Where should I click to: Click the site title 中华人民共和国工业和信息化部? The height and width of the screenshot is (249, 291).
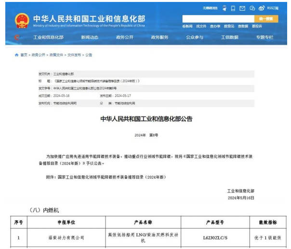pyautogui.click(x=89, y=19)
